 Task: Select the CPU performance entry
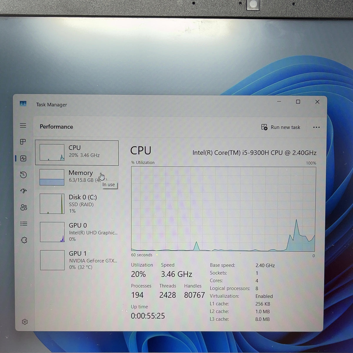(77, 153)
